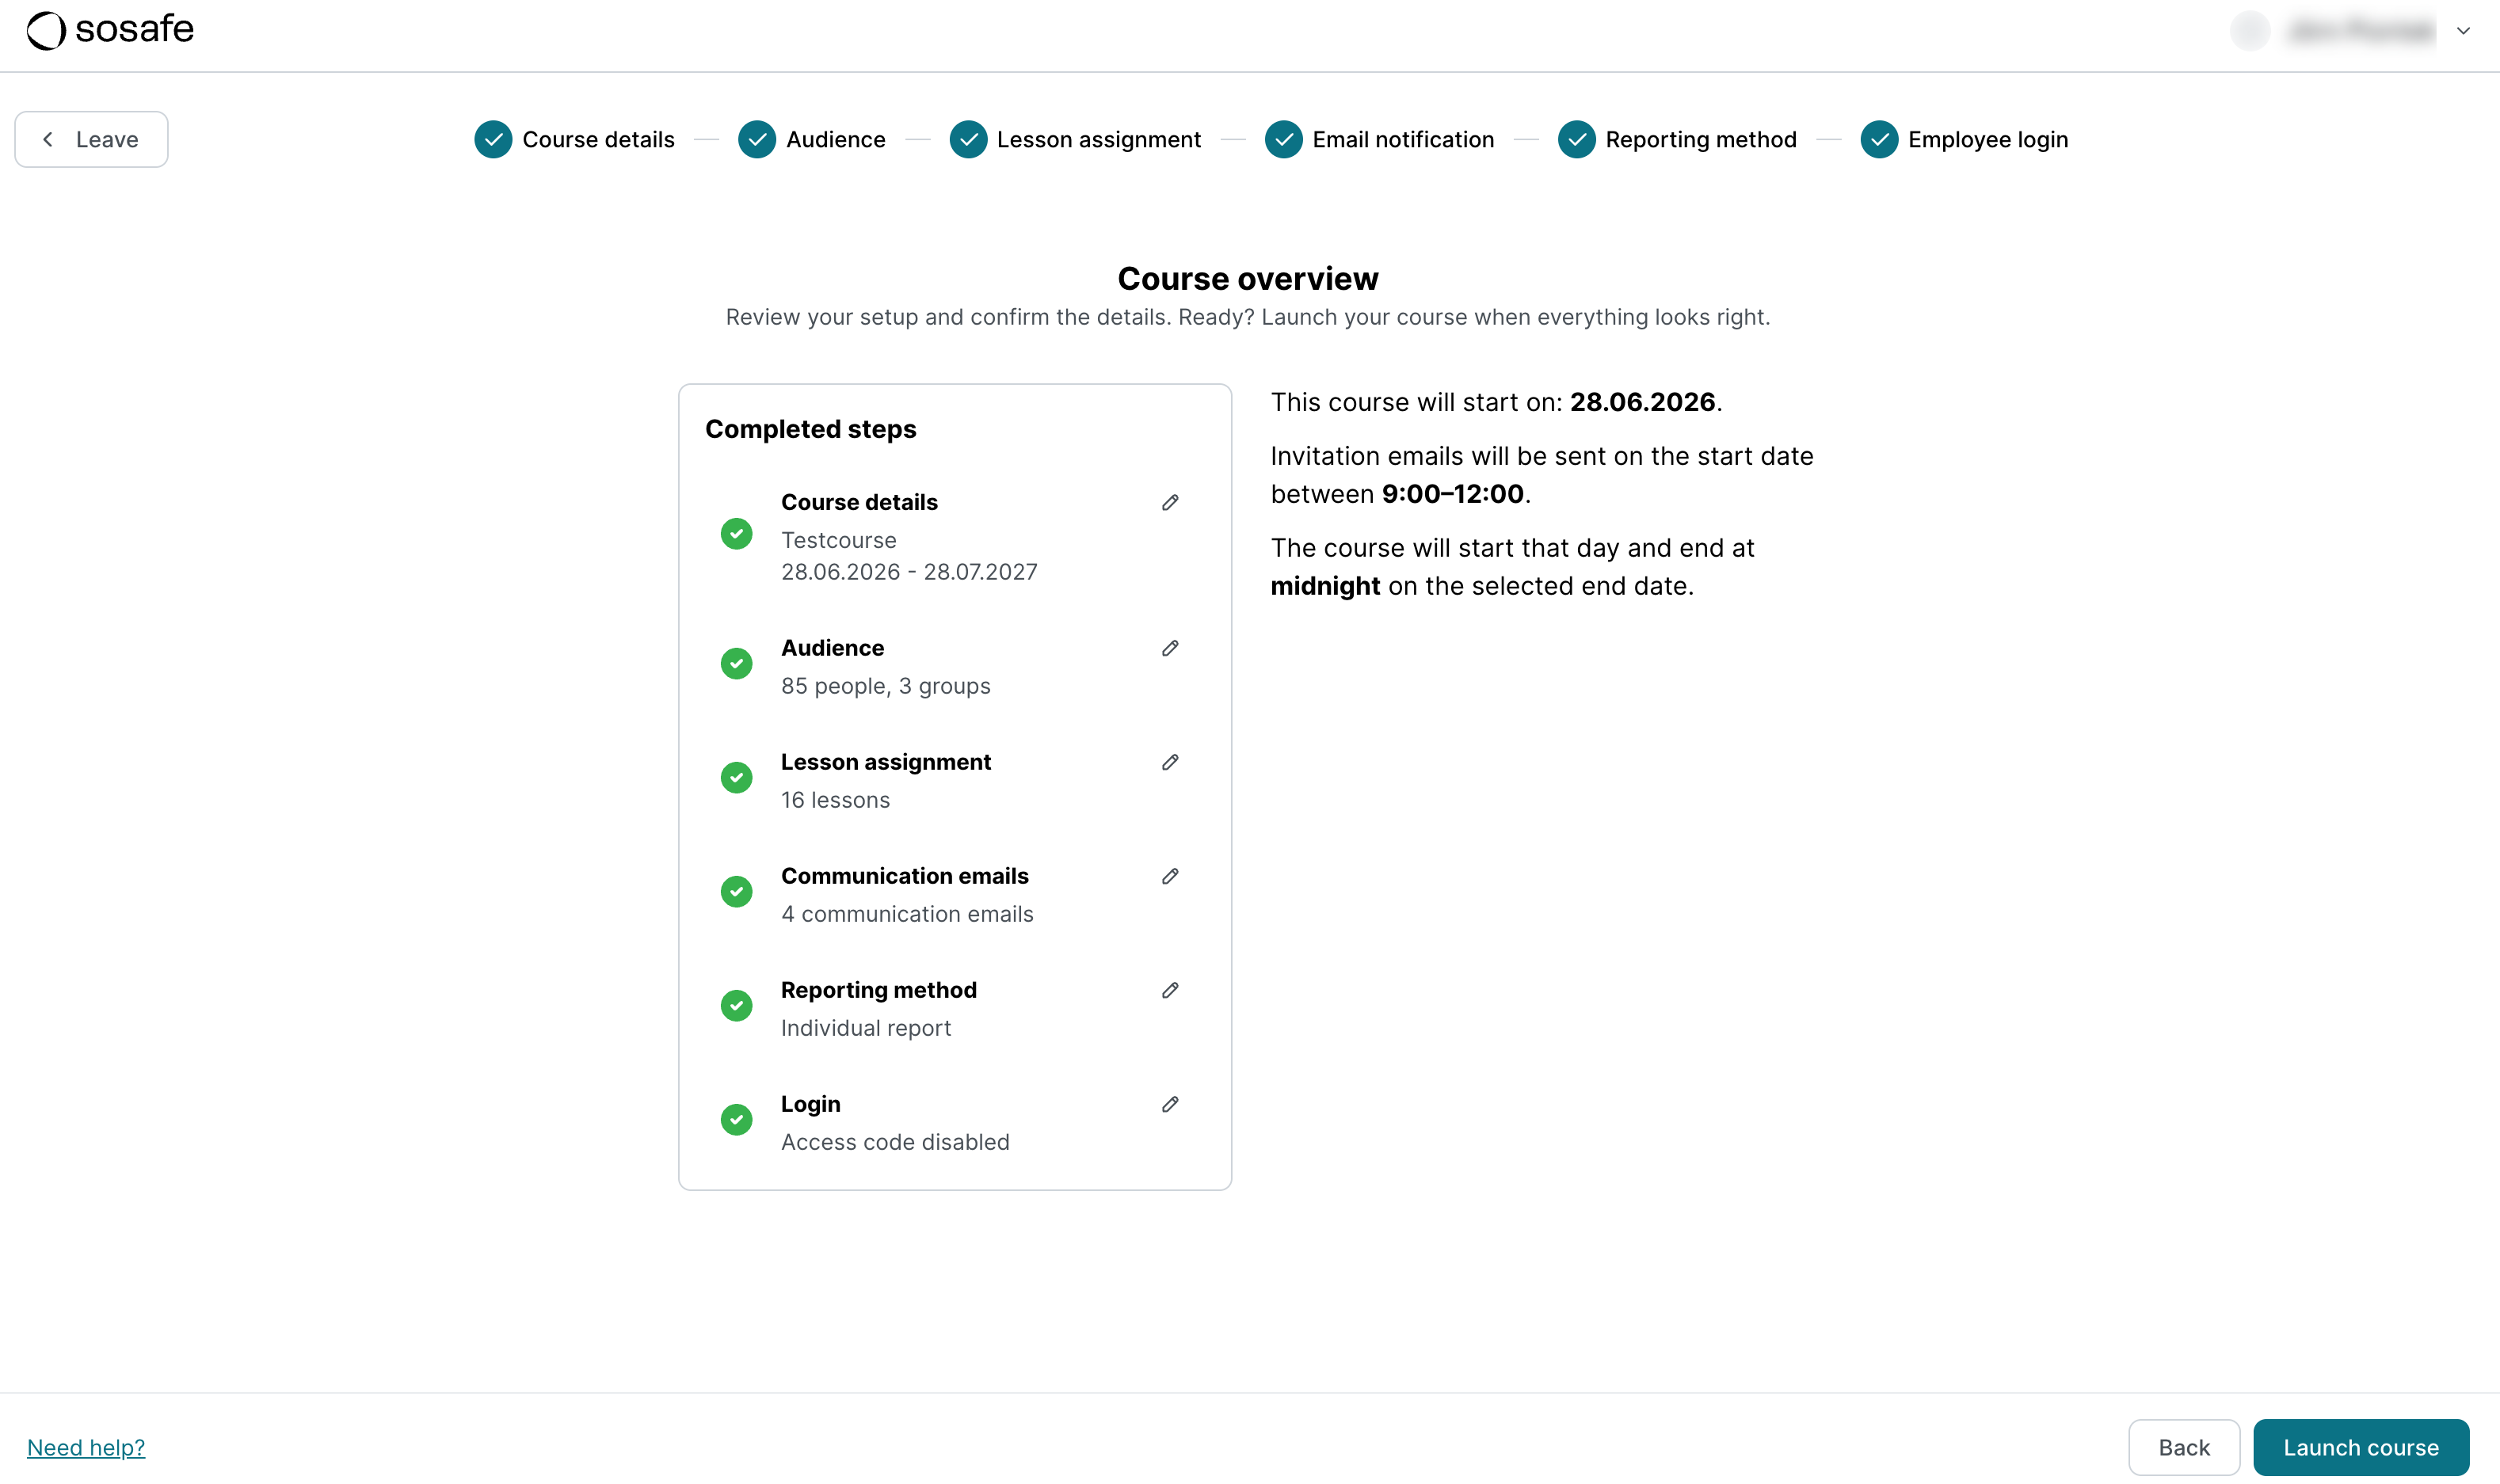Click the 'Completed steps' heading
The width and height of the screenshot is (2500, 1484).
point(811,429)
